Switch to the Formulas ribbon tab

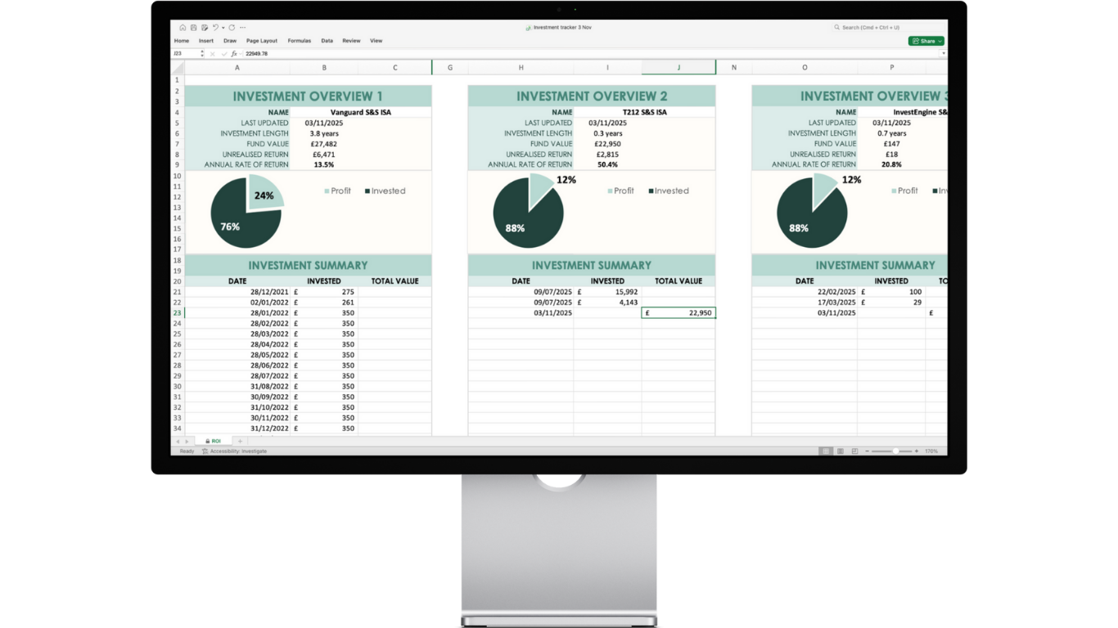tap(300, 40)
